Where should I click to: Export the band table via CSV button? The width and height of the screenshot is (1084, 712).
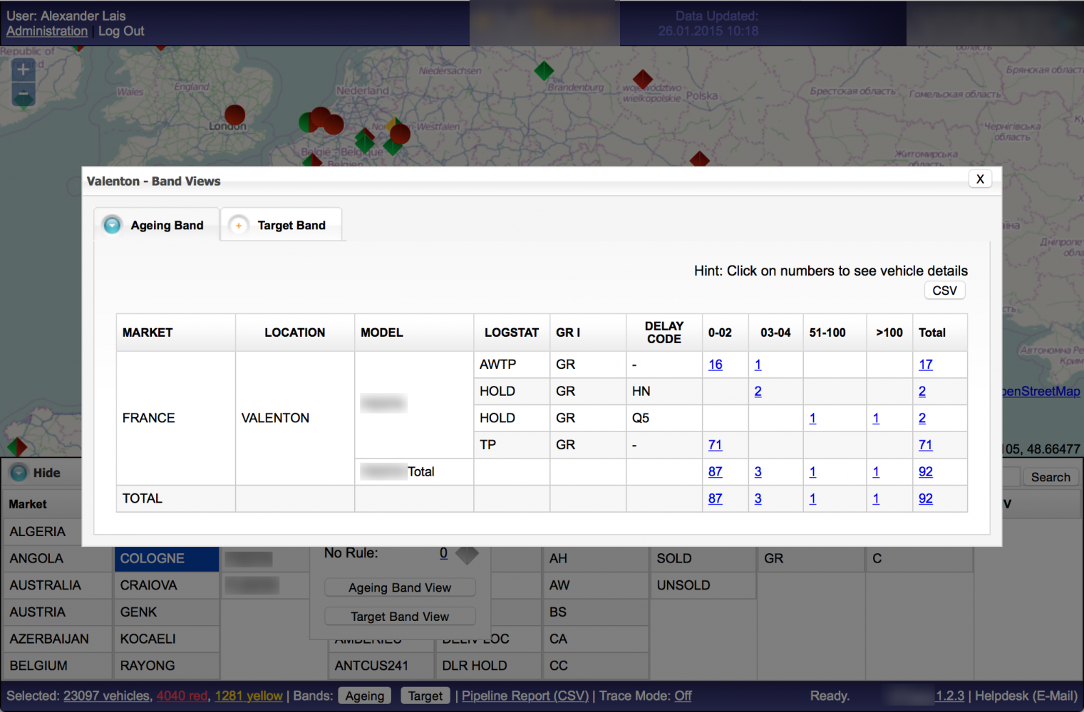(944, 290)
